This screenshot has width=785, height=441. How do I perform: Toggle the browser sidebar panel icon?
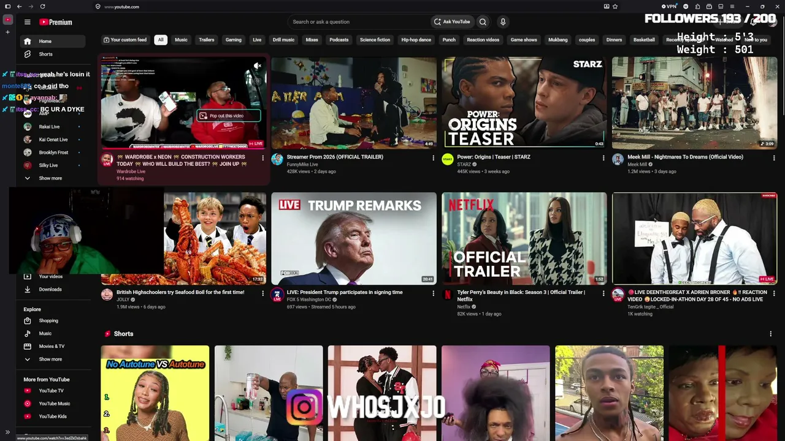coord(7,7)
